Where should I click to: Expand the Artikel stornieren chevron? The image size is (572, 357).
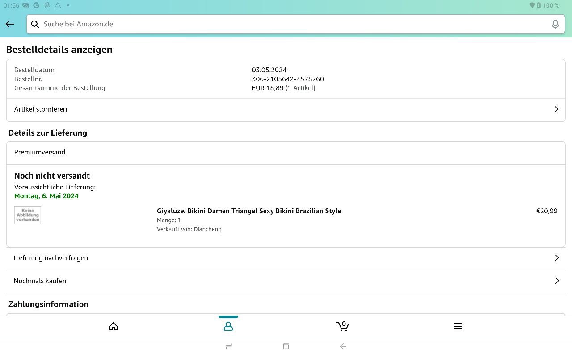pos(556,109)
